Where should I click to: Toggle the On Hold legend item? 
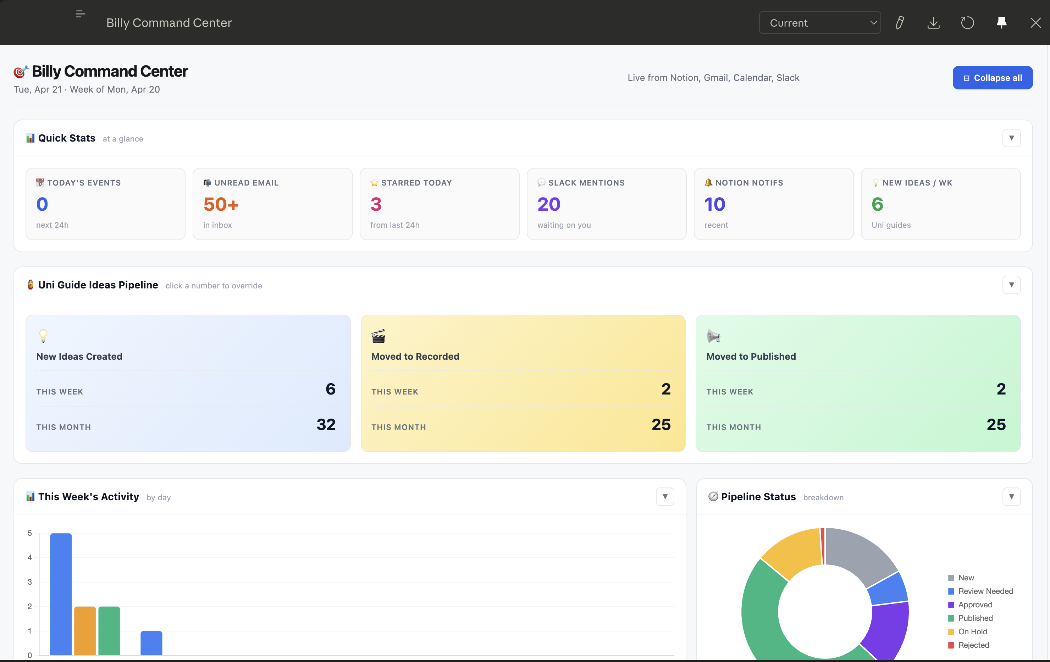[968, 632]
